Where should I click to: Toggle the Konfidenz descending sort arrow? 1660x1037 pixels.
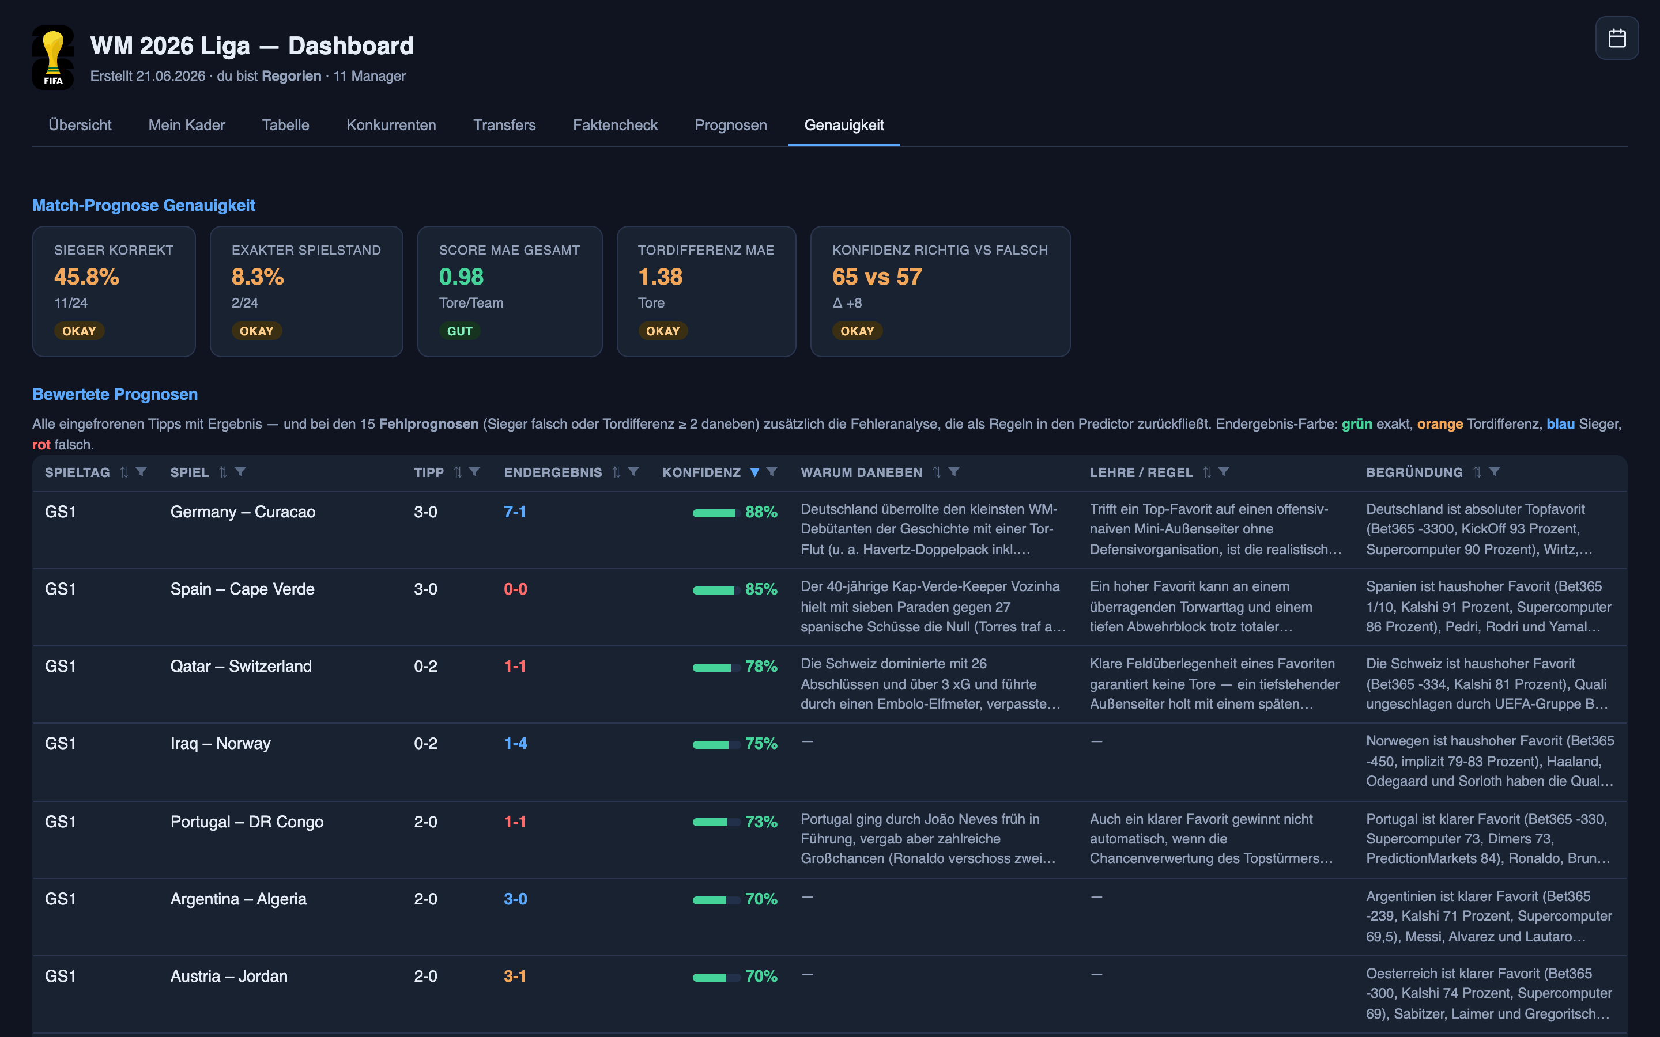tap(754, 472)
